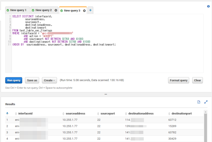Switch to New query 2 tab
This screenshot has height=142, width=212.
click(x=43, y=10)
